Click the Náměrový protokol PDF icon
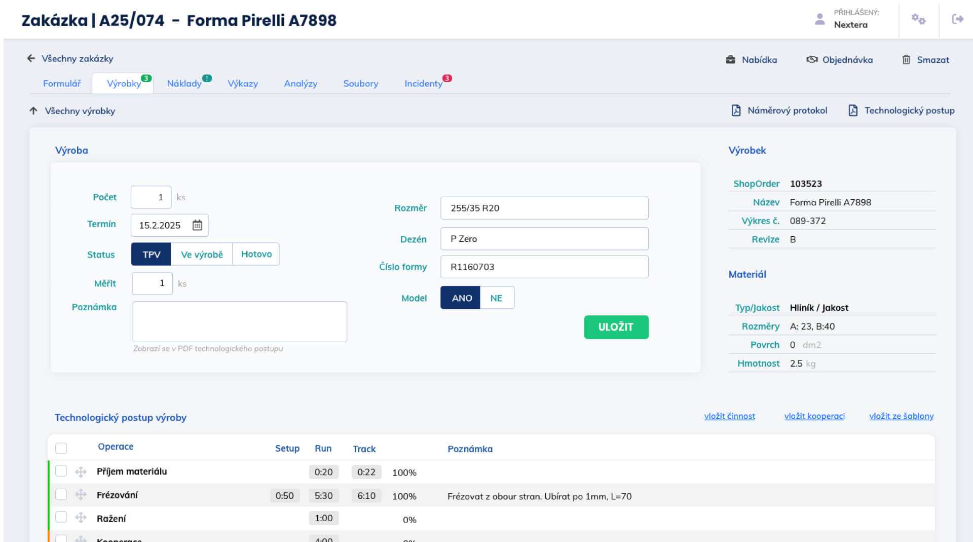Screen dimensions: 973x542 [736, 110]
